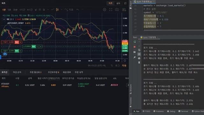
Task: Open the 주문 내역 order history tab
Action: pos(79,72)
